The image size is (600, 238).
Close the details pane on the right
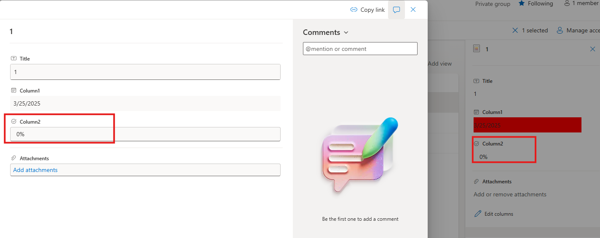point(592,49)
